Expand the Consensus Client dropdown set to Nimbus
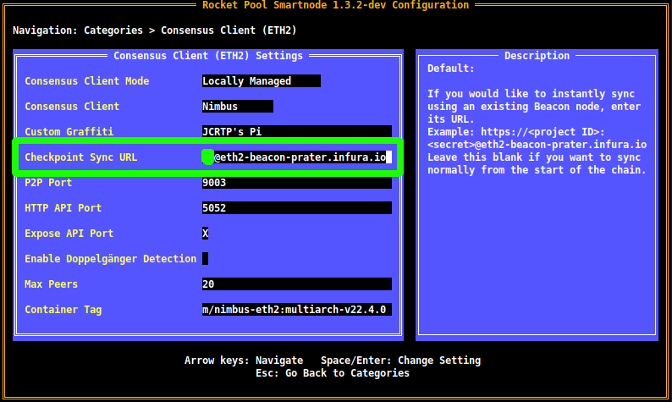672x402 pixels. point(237,107)
